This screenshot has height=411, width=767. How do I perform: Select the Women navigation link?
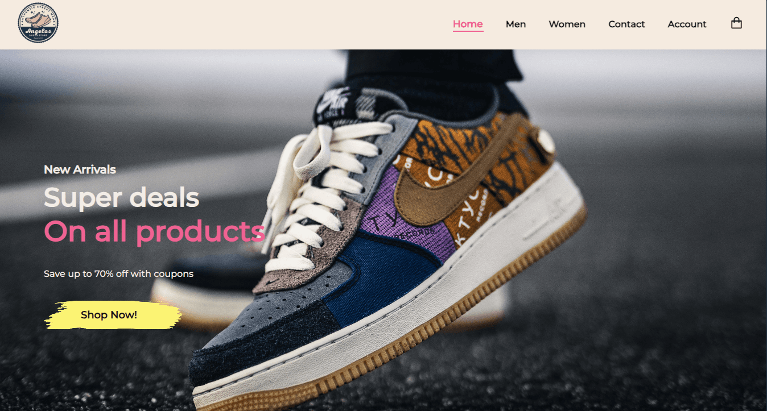coord(567,24)
